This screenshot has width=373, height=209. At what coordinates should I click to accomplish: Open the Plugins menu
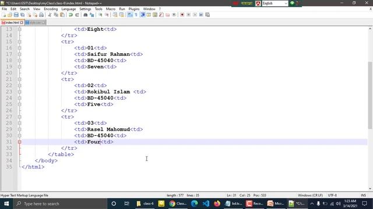point(134,9)
